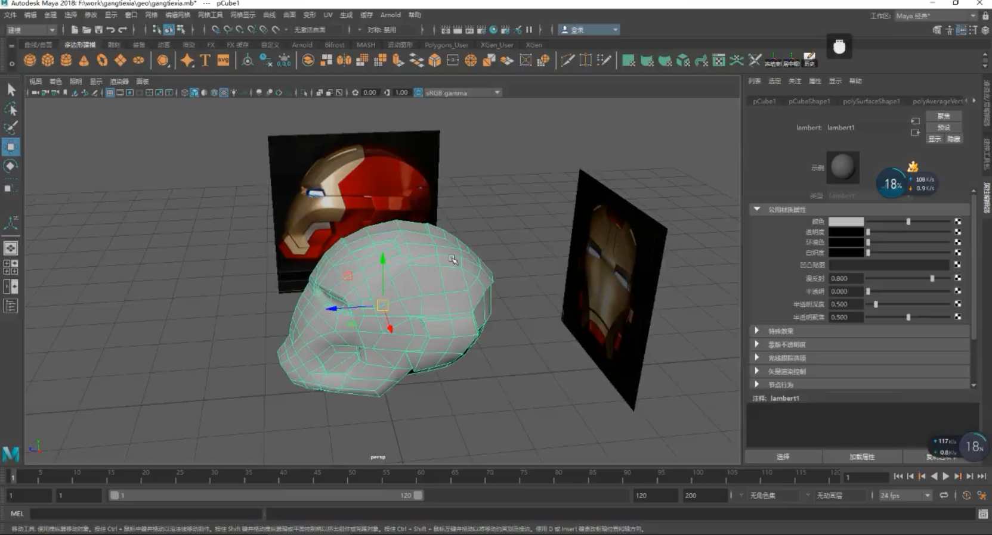992x535 pixels.
Task: Create a polygon cube from the shelf
Action: [48, 60]
